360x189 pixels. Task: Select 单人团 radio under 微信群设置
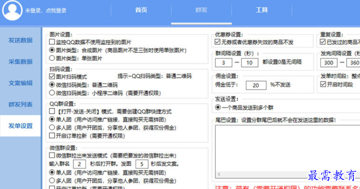coord(52,172)
